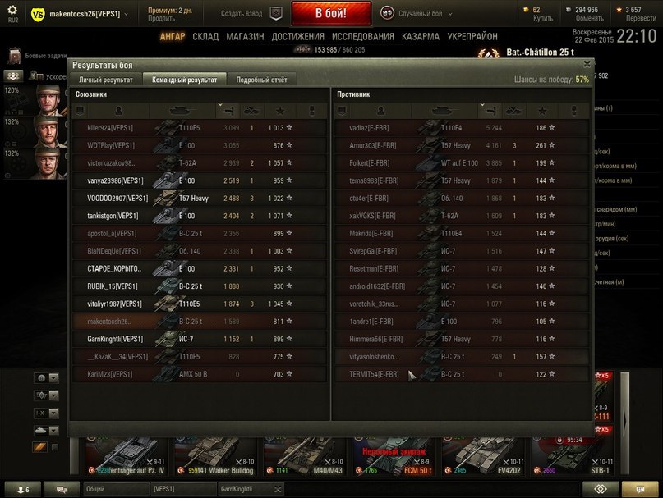
Task: Open the УКРЕПРАЙОН menu
Action: pyautogui.click(x=472, y=37)
